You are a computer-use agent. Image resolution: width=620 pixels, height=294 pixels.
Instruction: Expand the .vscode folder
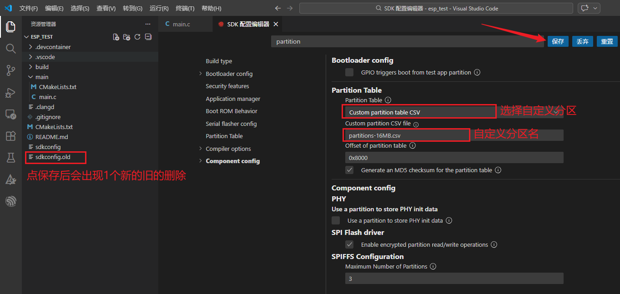point(30,57)
